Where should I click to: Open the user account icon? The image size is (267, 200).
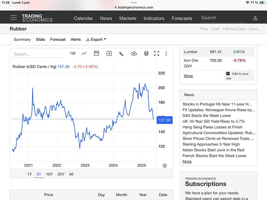(x=255, y=18)
